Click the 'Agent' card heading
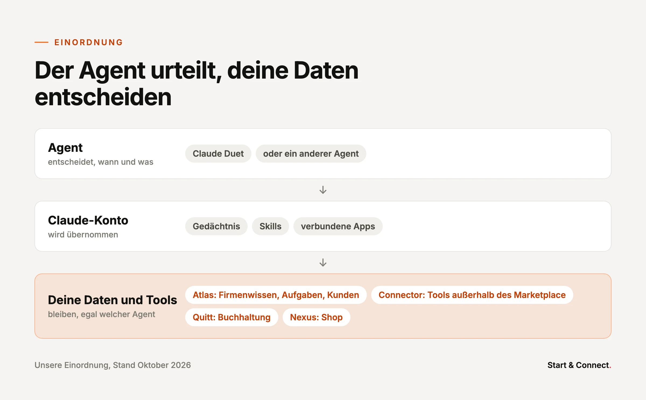This screenshot has width=646, height=400. click(65, 148)
